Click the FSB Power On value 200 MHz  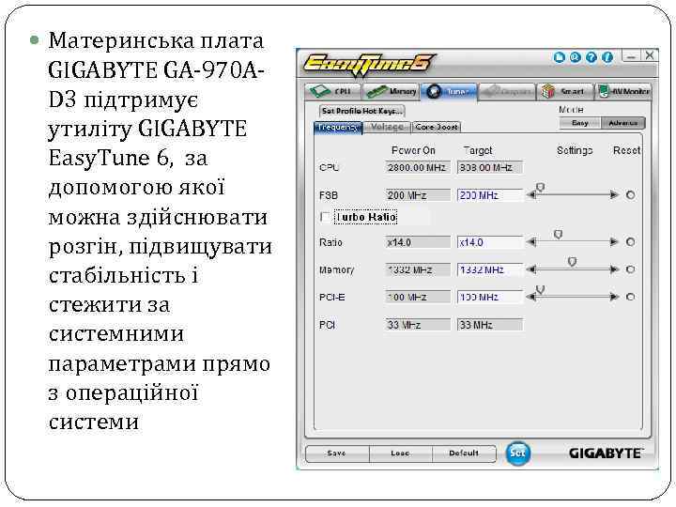coord(417,195)
